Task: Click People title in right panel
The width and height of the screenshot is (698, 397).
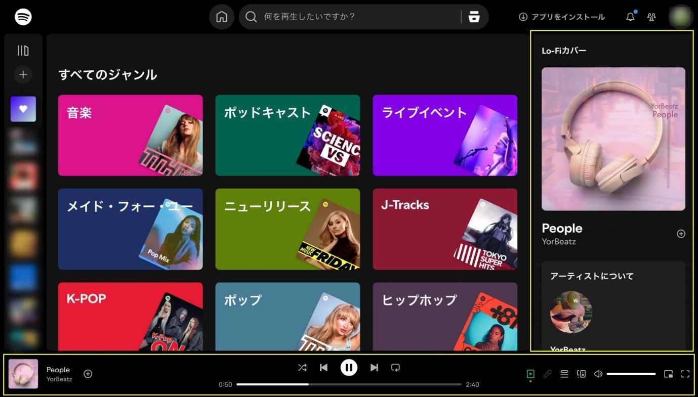Action: pyautogui.click(x=562, y=228)
